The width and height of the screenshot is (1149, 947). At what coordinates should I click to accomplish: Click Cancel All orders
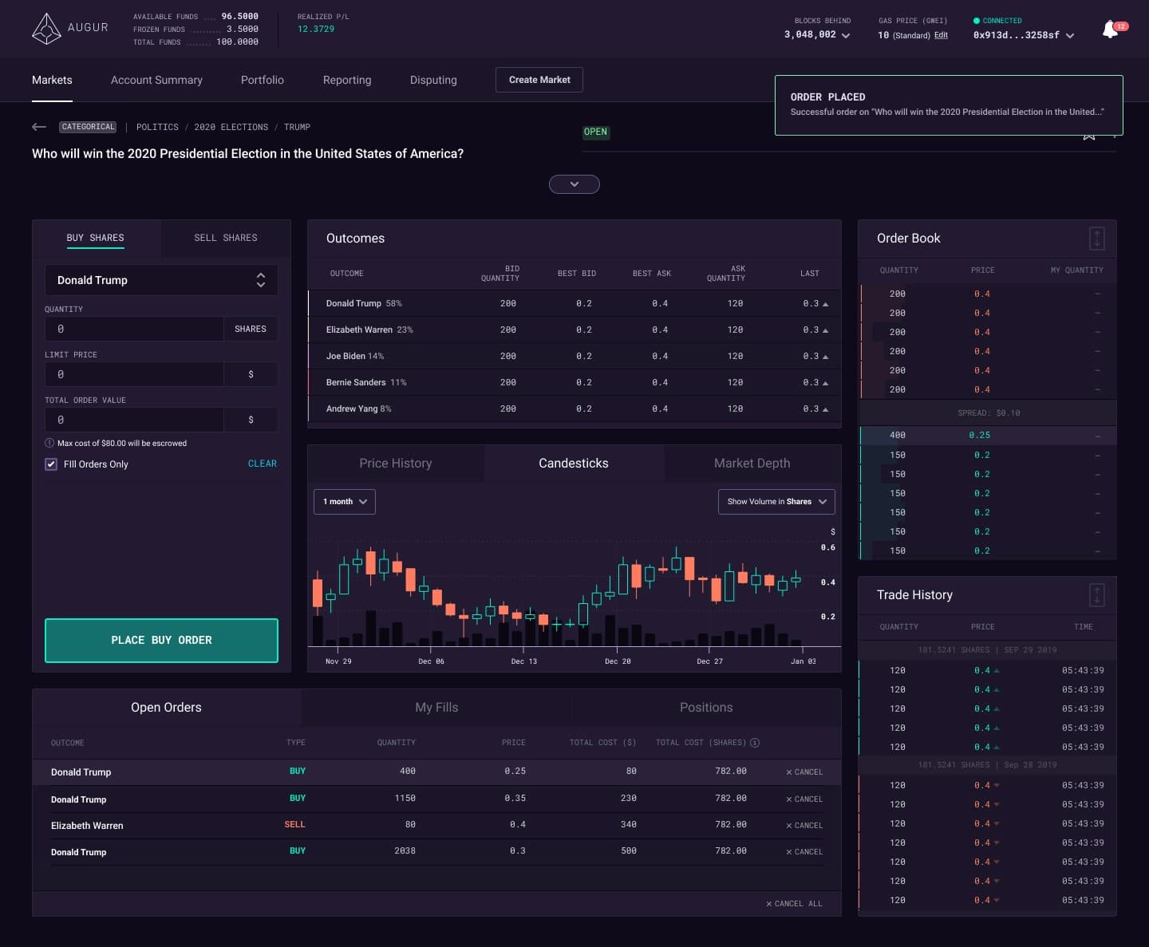(x=794, y=904)
